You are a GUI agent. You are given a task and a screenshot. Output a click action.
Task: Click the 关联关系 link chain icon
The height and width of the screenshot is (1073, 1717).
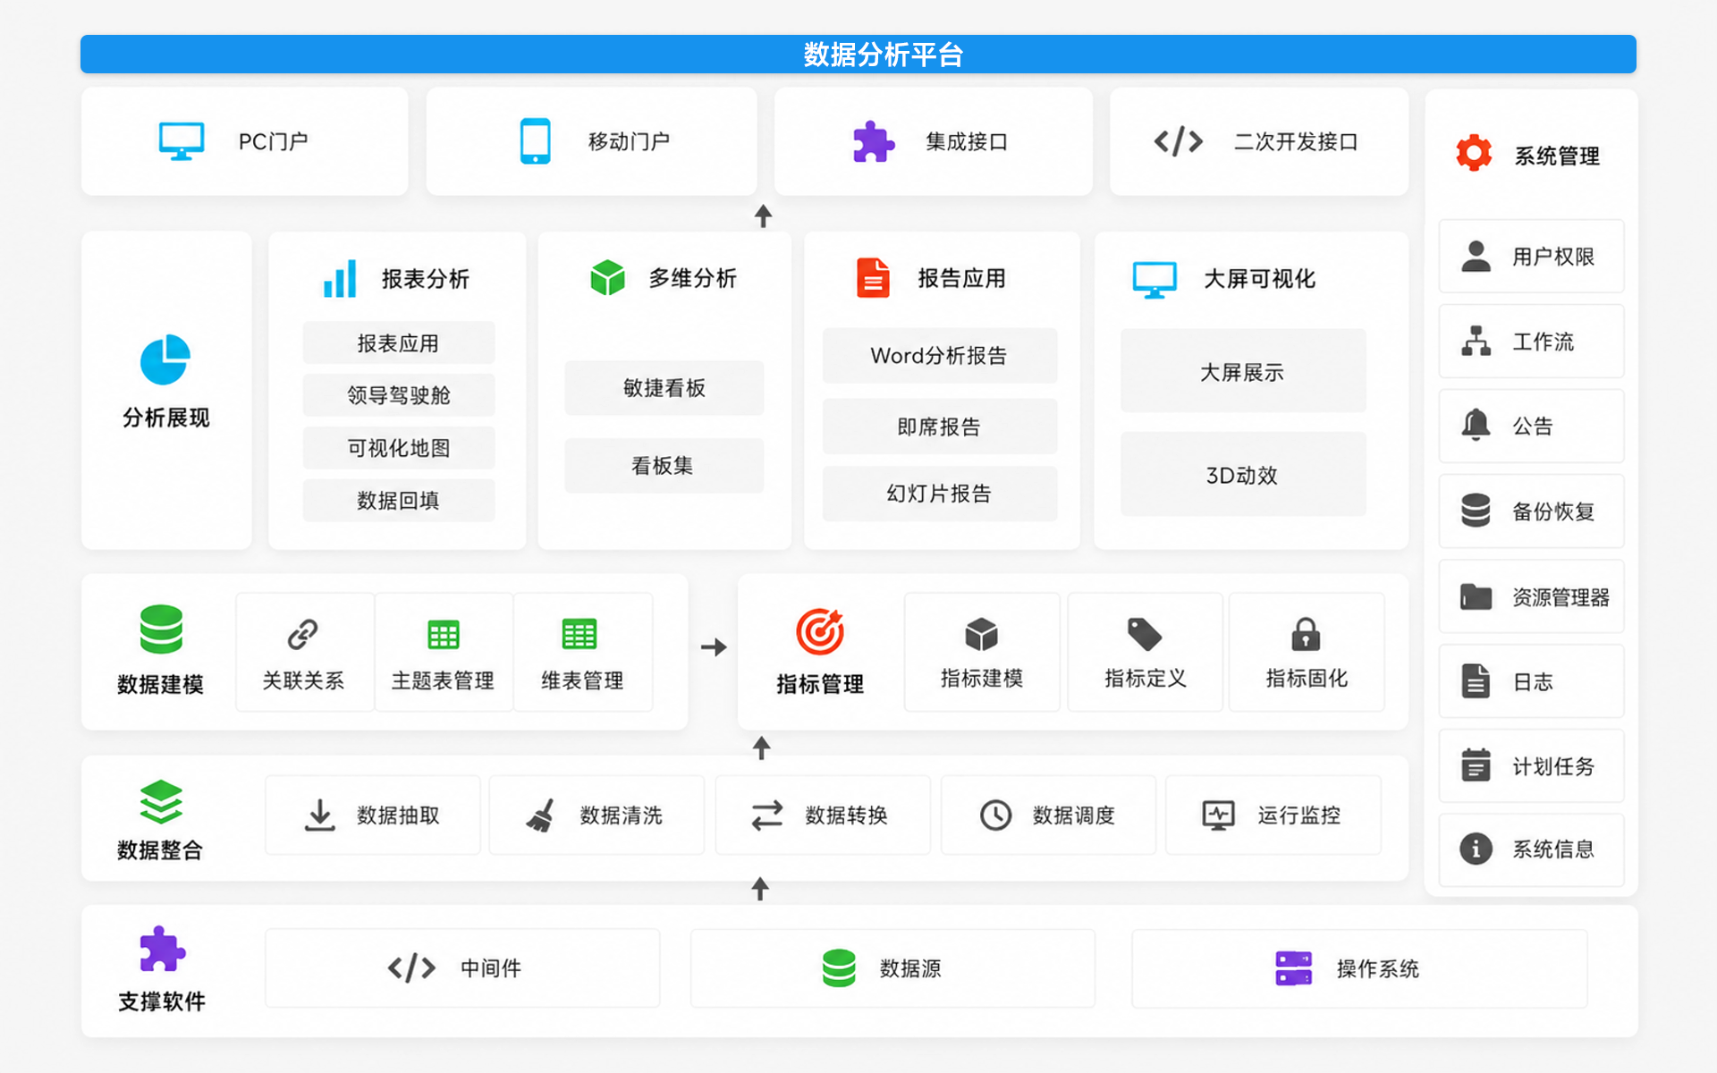click(x=302, y=635)
